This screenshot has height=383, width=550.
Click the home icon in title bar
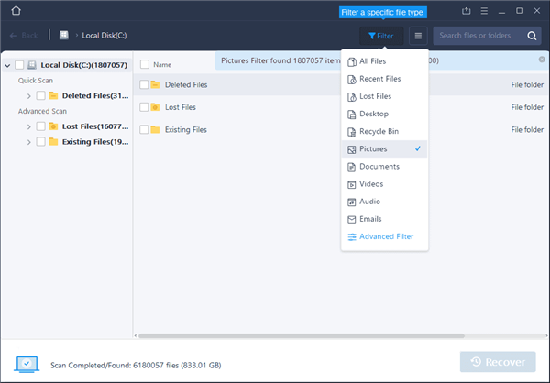click(15, 11)
